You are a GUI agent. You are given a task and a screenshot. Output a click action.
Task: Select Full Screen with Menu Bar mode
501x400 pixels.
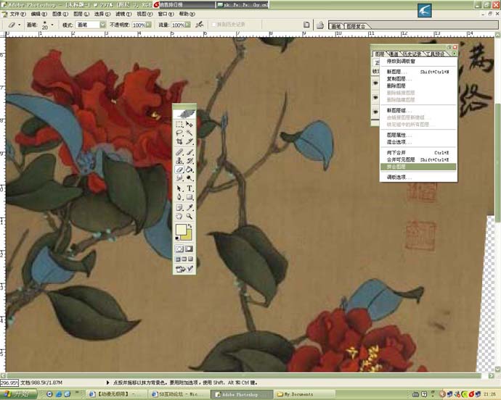click(x=184, y=259)
